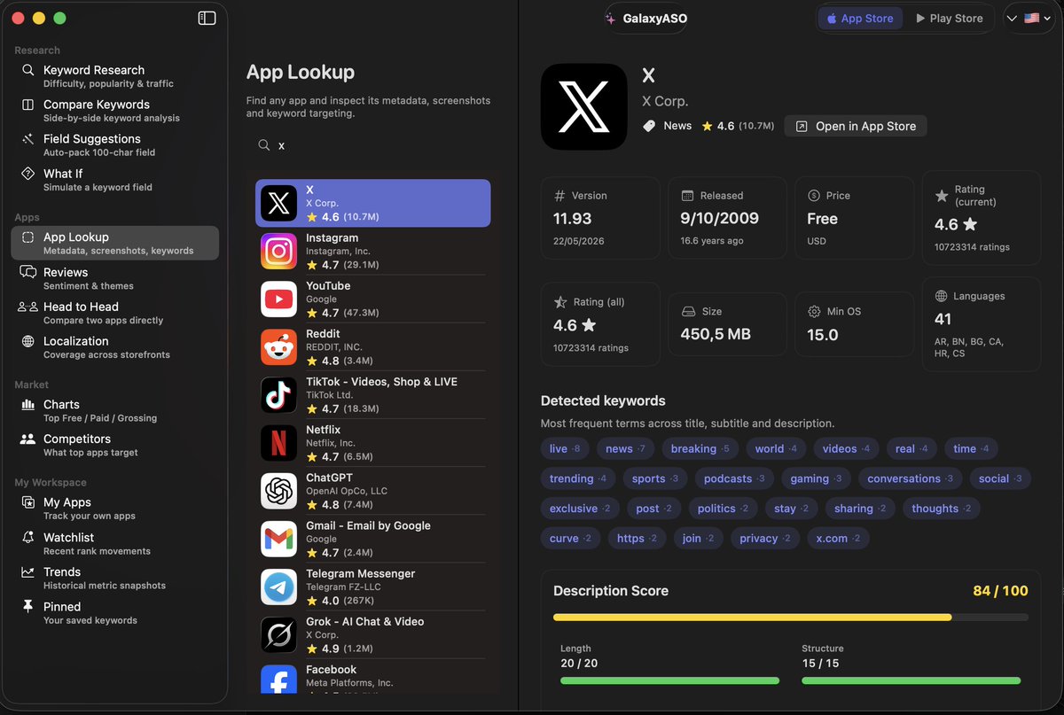Image resolution: width=1064 pixels, height=715 pixels.
Task: Click the search magnifier icon
Action: coord(264,145)
